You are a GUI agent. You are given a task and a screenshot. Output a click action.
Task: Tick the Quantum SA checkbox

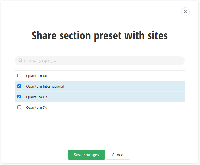[19, 107]
